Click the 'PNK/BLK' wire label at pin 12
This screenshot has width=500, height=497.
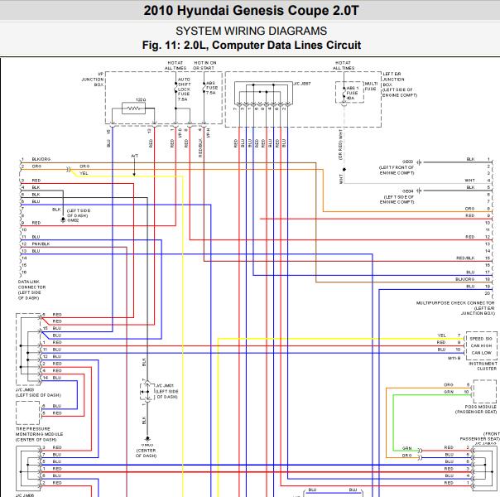click(x=41, y=244)
